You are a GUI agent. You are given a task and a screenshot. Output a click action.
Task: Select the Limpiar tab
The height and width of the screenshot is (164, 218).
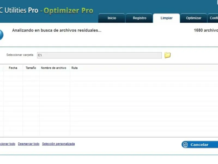(166, 18)
